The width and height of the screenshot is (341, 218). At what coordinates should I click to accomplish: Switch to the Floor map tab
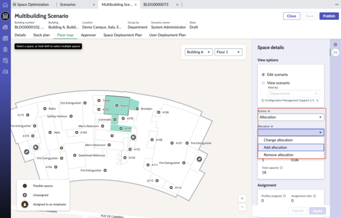click(x=65, y=35)
